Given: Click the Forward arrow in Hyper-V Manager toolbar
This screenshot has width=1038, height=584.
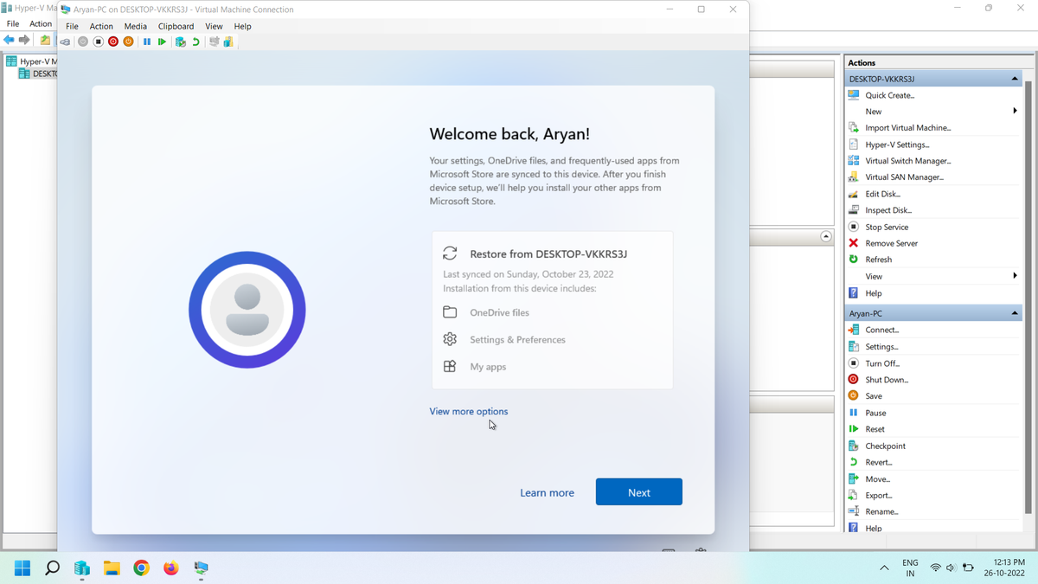Looking at the screenshot, I should tap(24, 40).
